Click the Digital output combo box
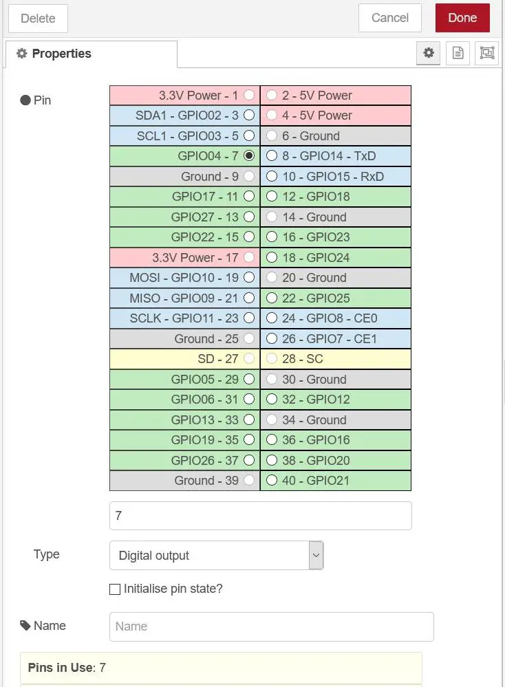Image resolution: width=505 pixels, height=687 pixels. (217, 555)
